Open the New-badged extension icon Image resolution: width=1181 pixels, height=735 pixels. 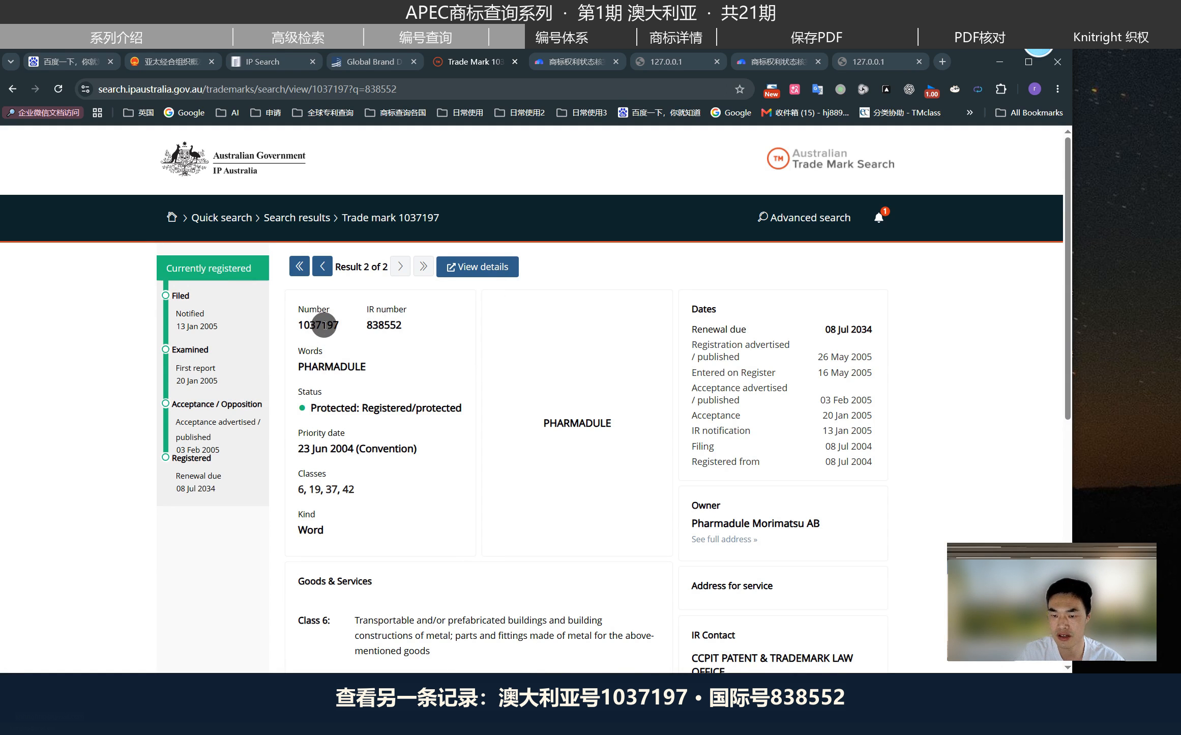[772, 90]
